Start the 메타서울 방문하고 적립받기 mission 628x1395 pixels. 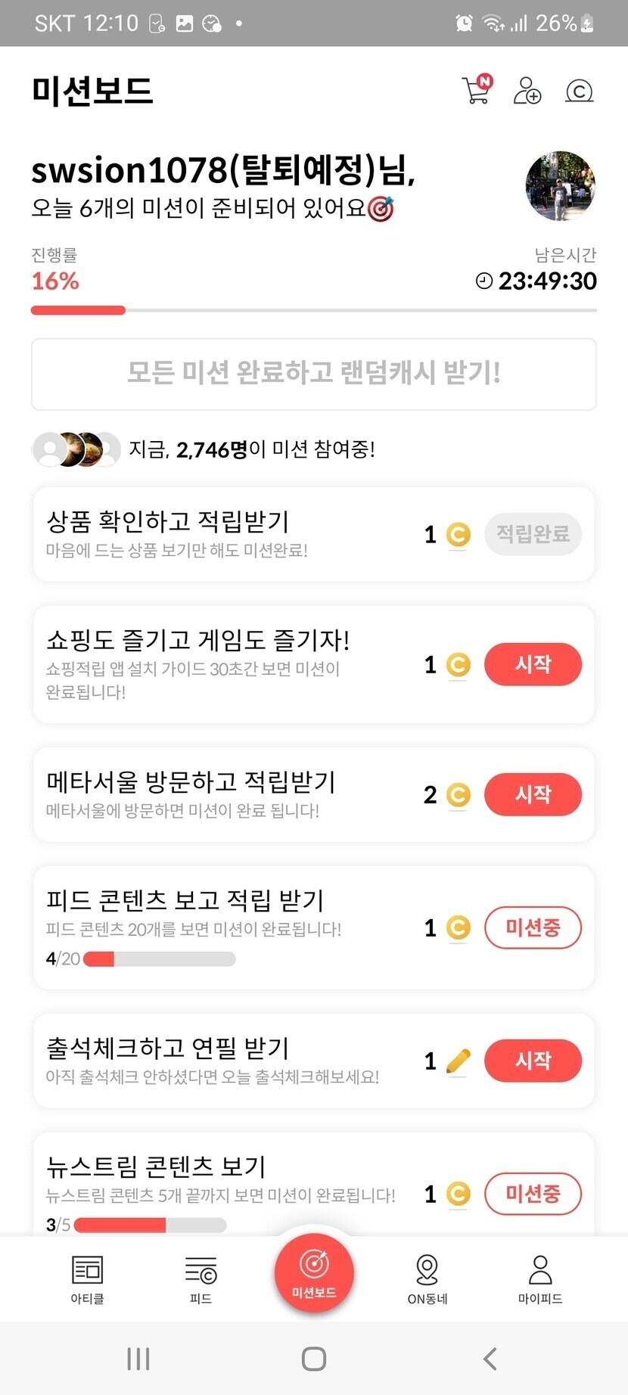(x=533, y=794)
